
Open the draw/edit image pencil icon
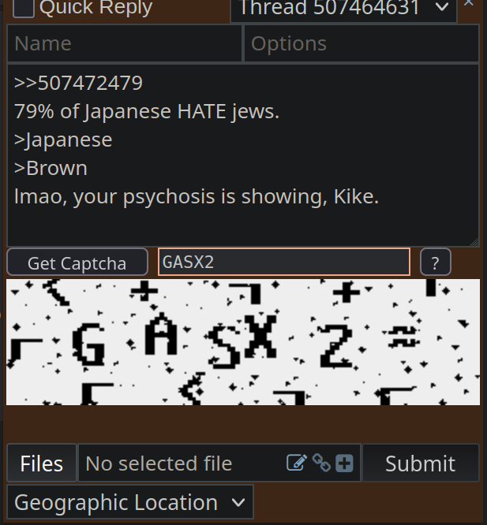[x=297, y=463]
